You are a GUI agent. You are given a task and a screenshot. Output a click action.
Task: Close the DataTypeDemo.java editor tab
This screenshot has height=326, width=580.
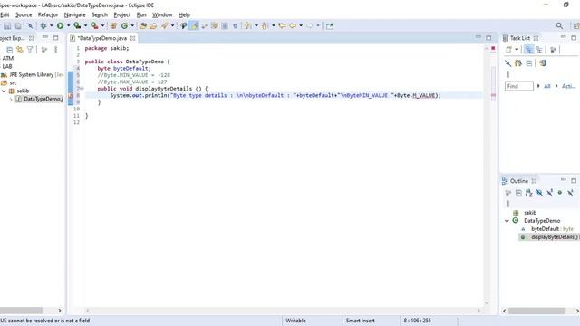(x=133, y=38)
